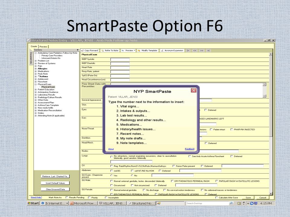Select Primary Care Providers tree item
Screen dimensions: 290x217
tap(52, 55)
